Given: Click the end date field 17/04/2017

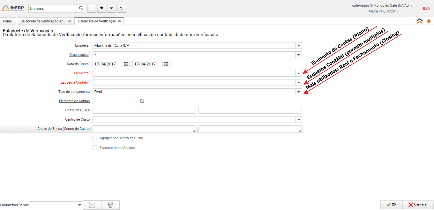Looking at the screenshot, I should coord(148,64).
